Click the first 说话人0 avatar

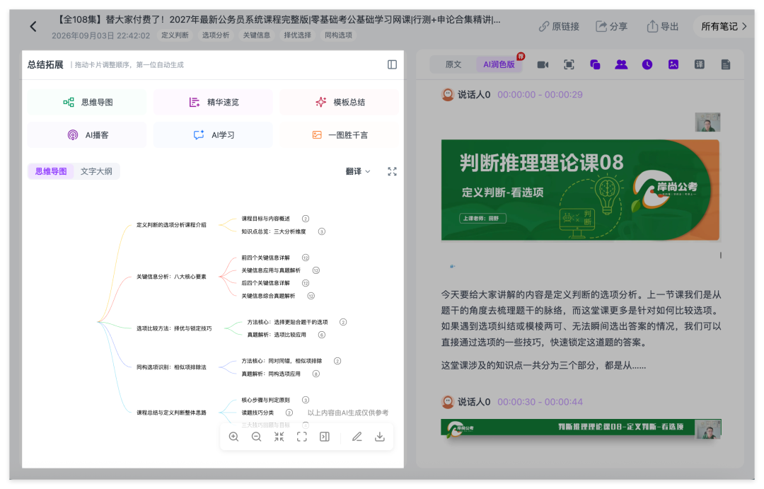tap(447, 95)
